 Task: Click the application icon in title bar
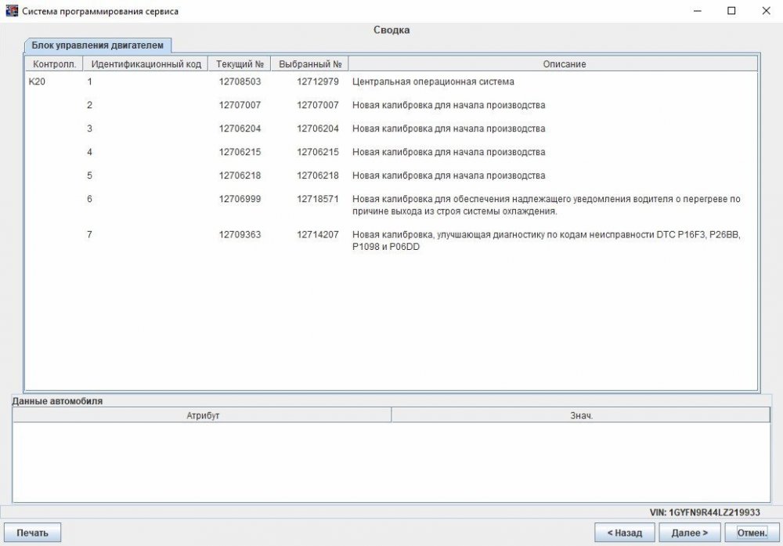[x=12, y=11]
